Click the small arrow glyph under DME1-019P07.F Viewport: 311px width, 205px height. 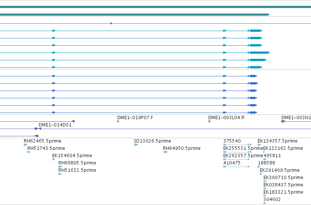[118, 121]
